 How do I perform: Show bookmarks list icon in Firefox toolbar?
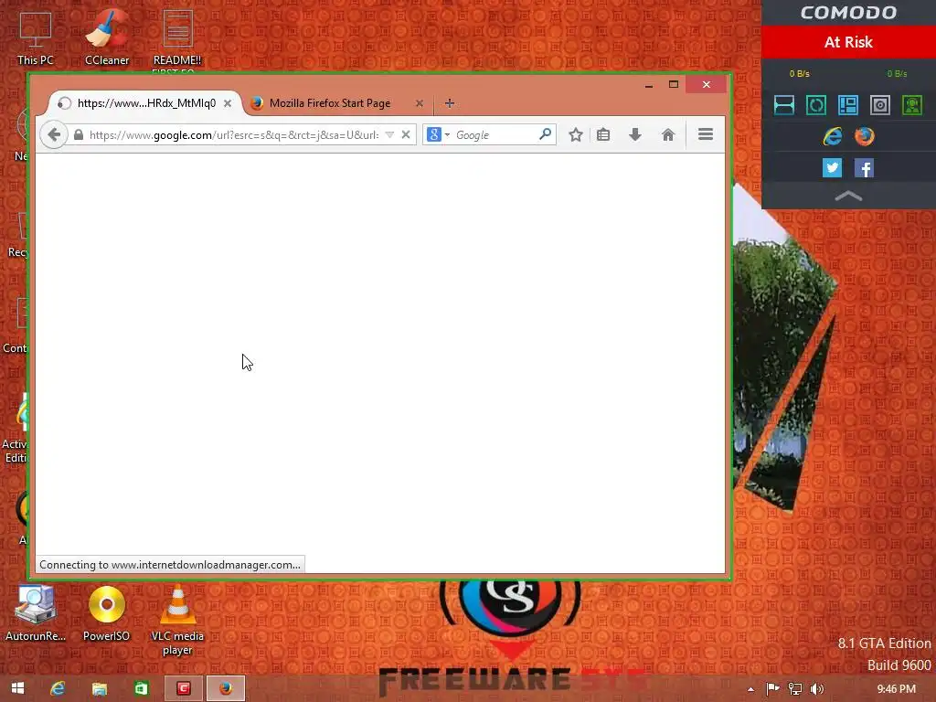point(603,135)
